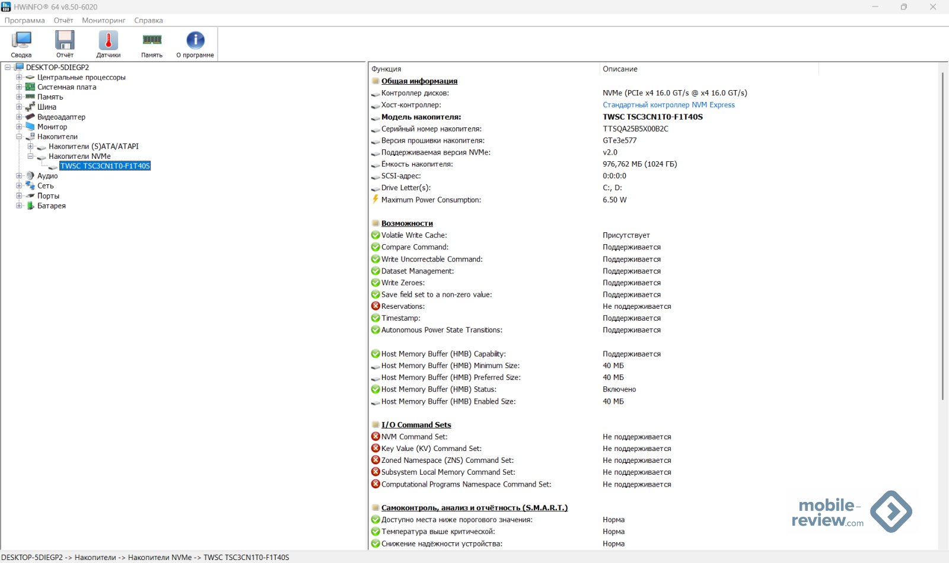The width and height of the screenshot is (949, 563).
Task: Click the capacity value 976,762 МБ (1024 ГБ)
Action: [639, 164]
